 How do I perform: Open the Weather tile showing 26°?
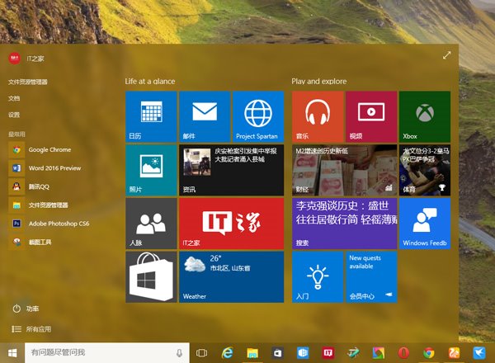[x=231, y=277]
